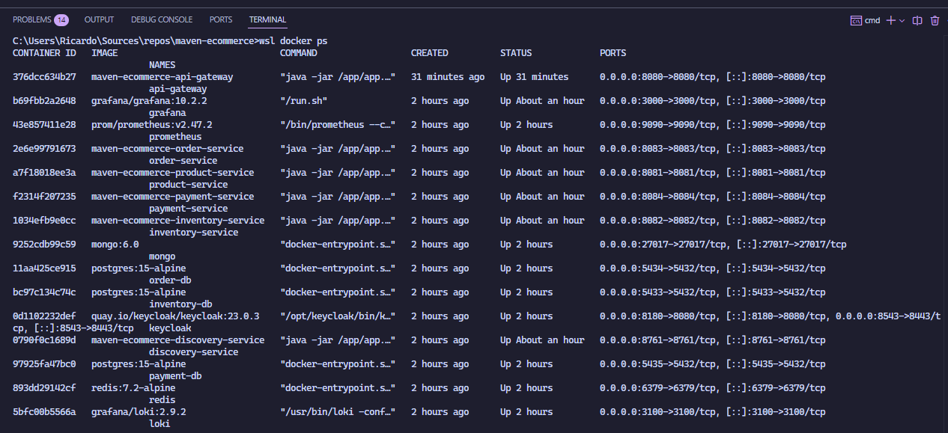This screenshot has width=948, height=433.
Task: Split the terminal pane
Action: click(917, 20)
